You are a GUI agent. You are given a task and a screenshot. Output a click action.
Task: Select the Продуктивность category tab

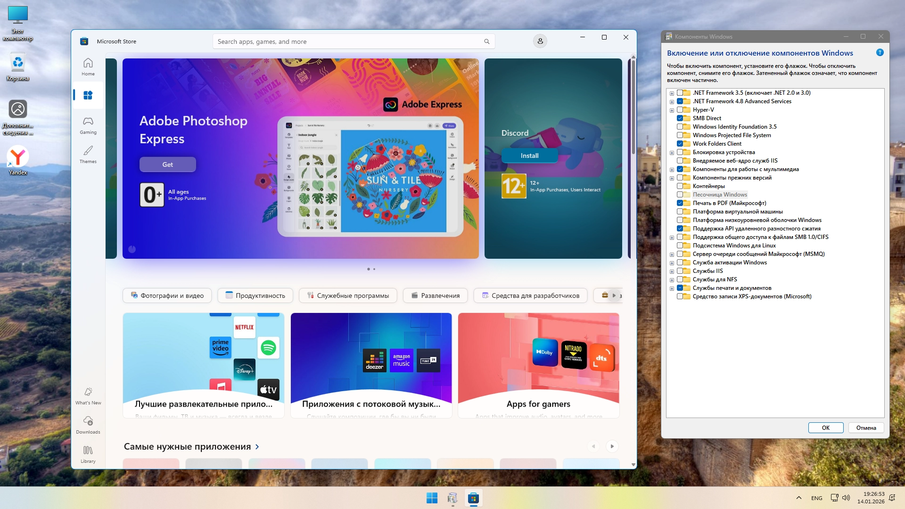click(255, 296)
